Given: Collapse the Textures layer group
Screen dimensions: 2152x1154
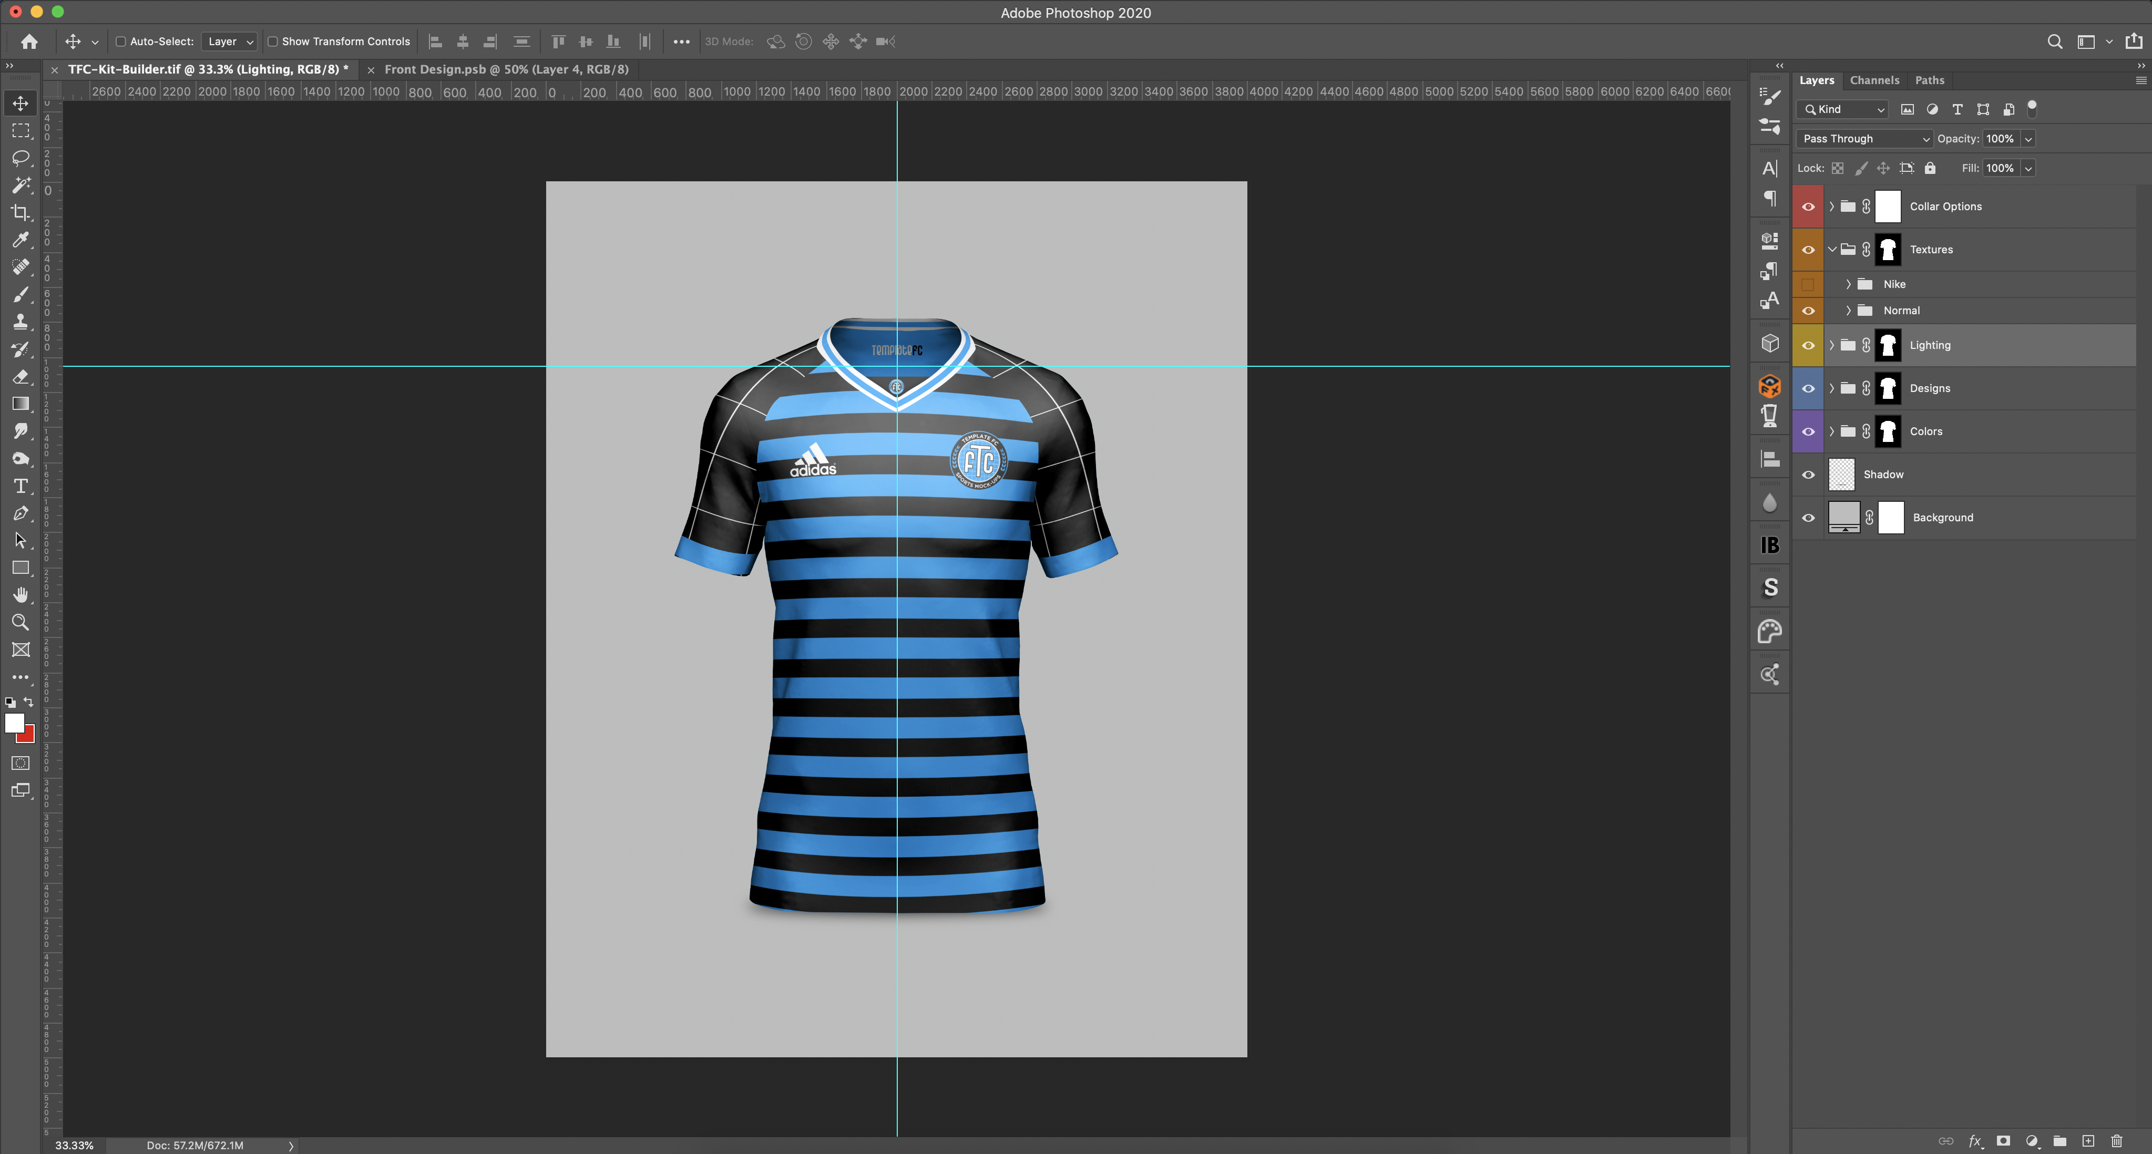Looking at the screenshot, I should click(1831, 250).
